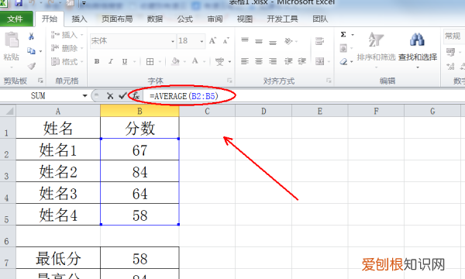Open the font size dropdown 18
Screen dimensions: 465x279
[201, 41]
